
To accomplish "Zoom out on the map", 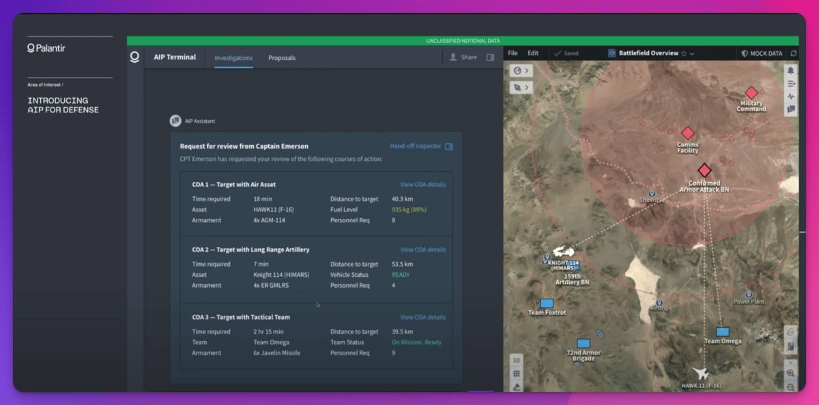I will 790,387.
